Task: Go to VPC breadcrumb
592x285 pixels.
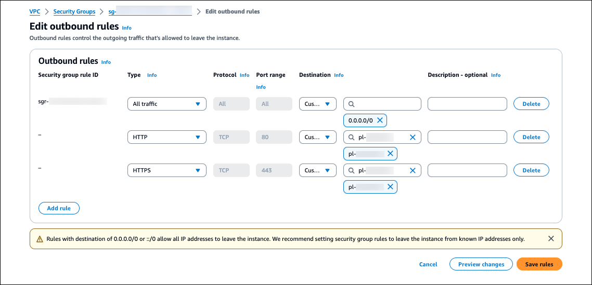Action: [x=34, y=11]
